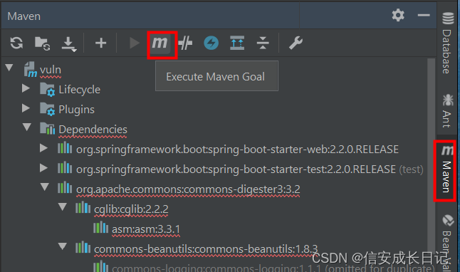
Task: Collapse all nodes in Maven tree
Action: (x=263, y=43)
